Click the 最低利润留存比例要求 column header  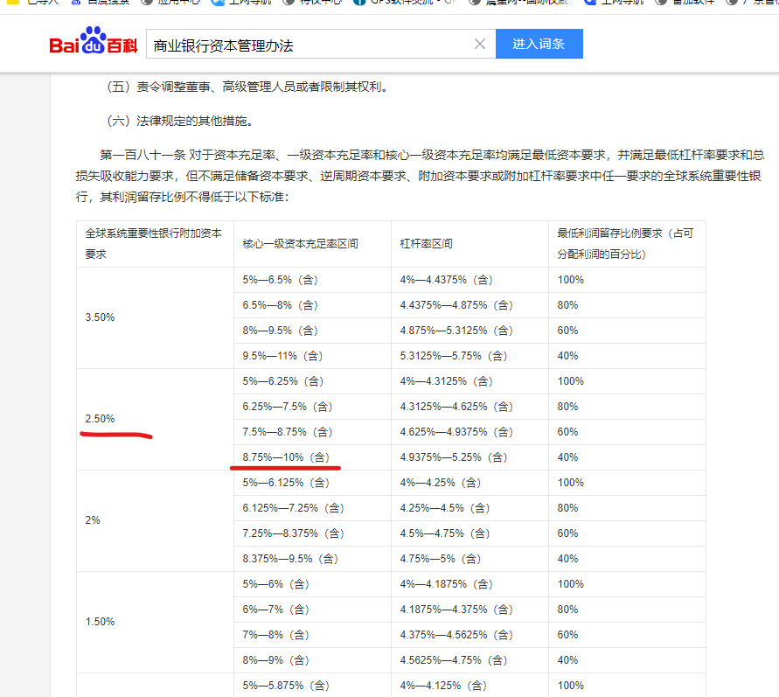point(626,243)
